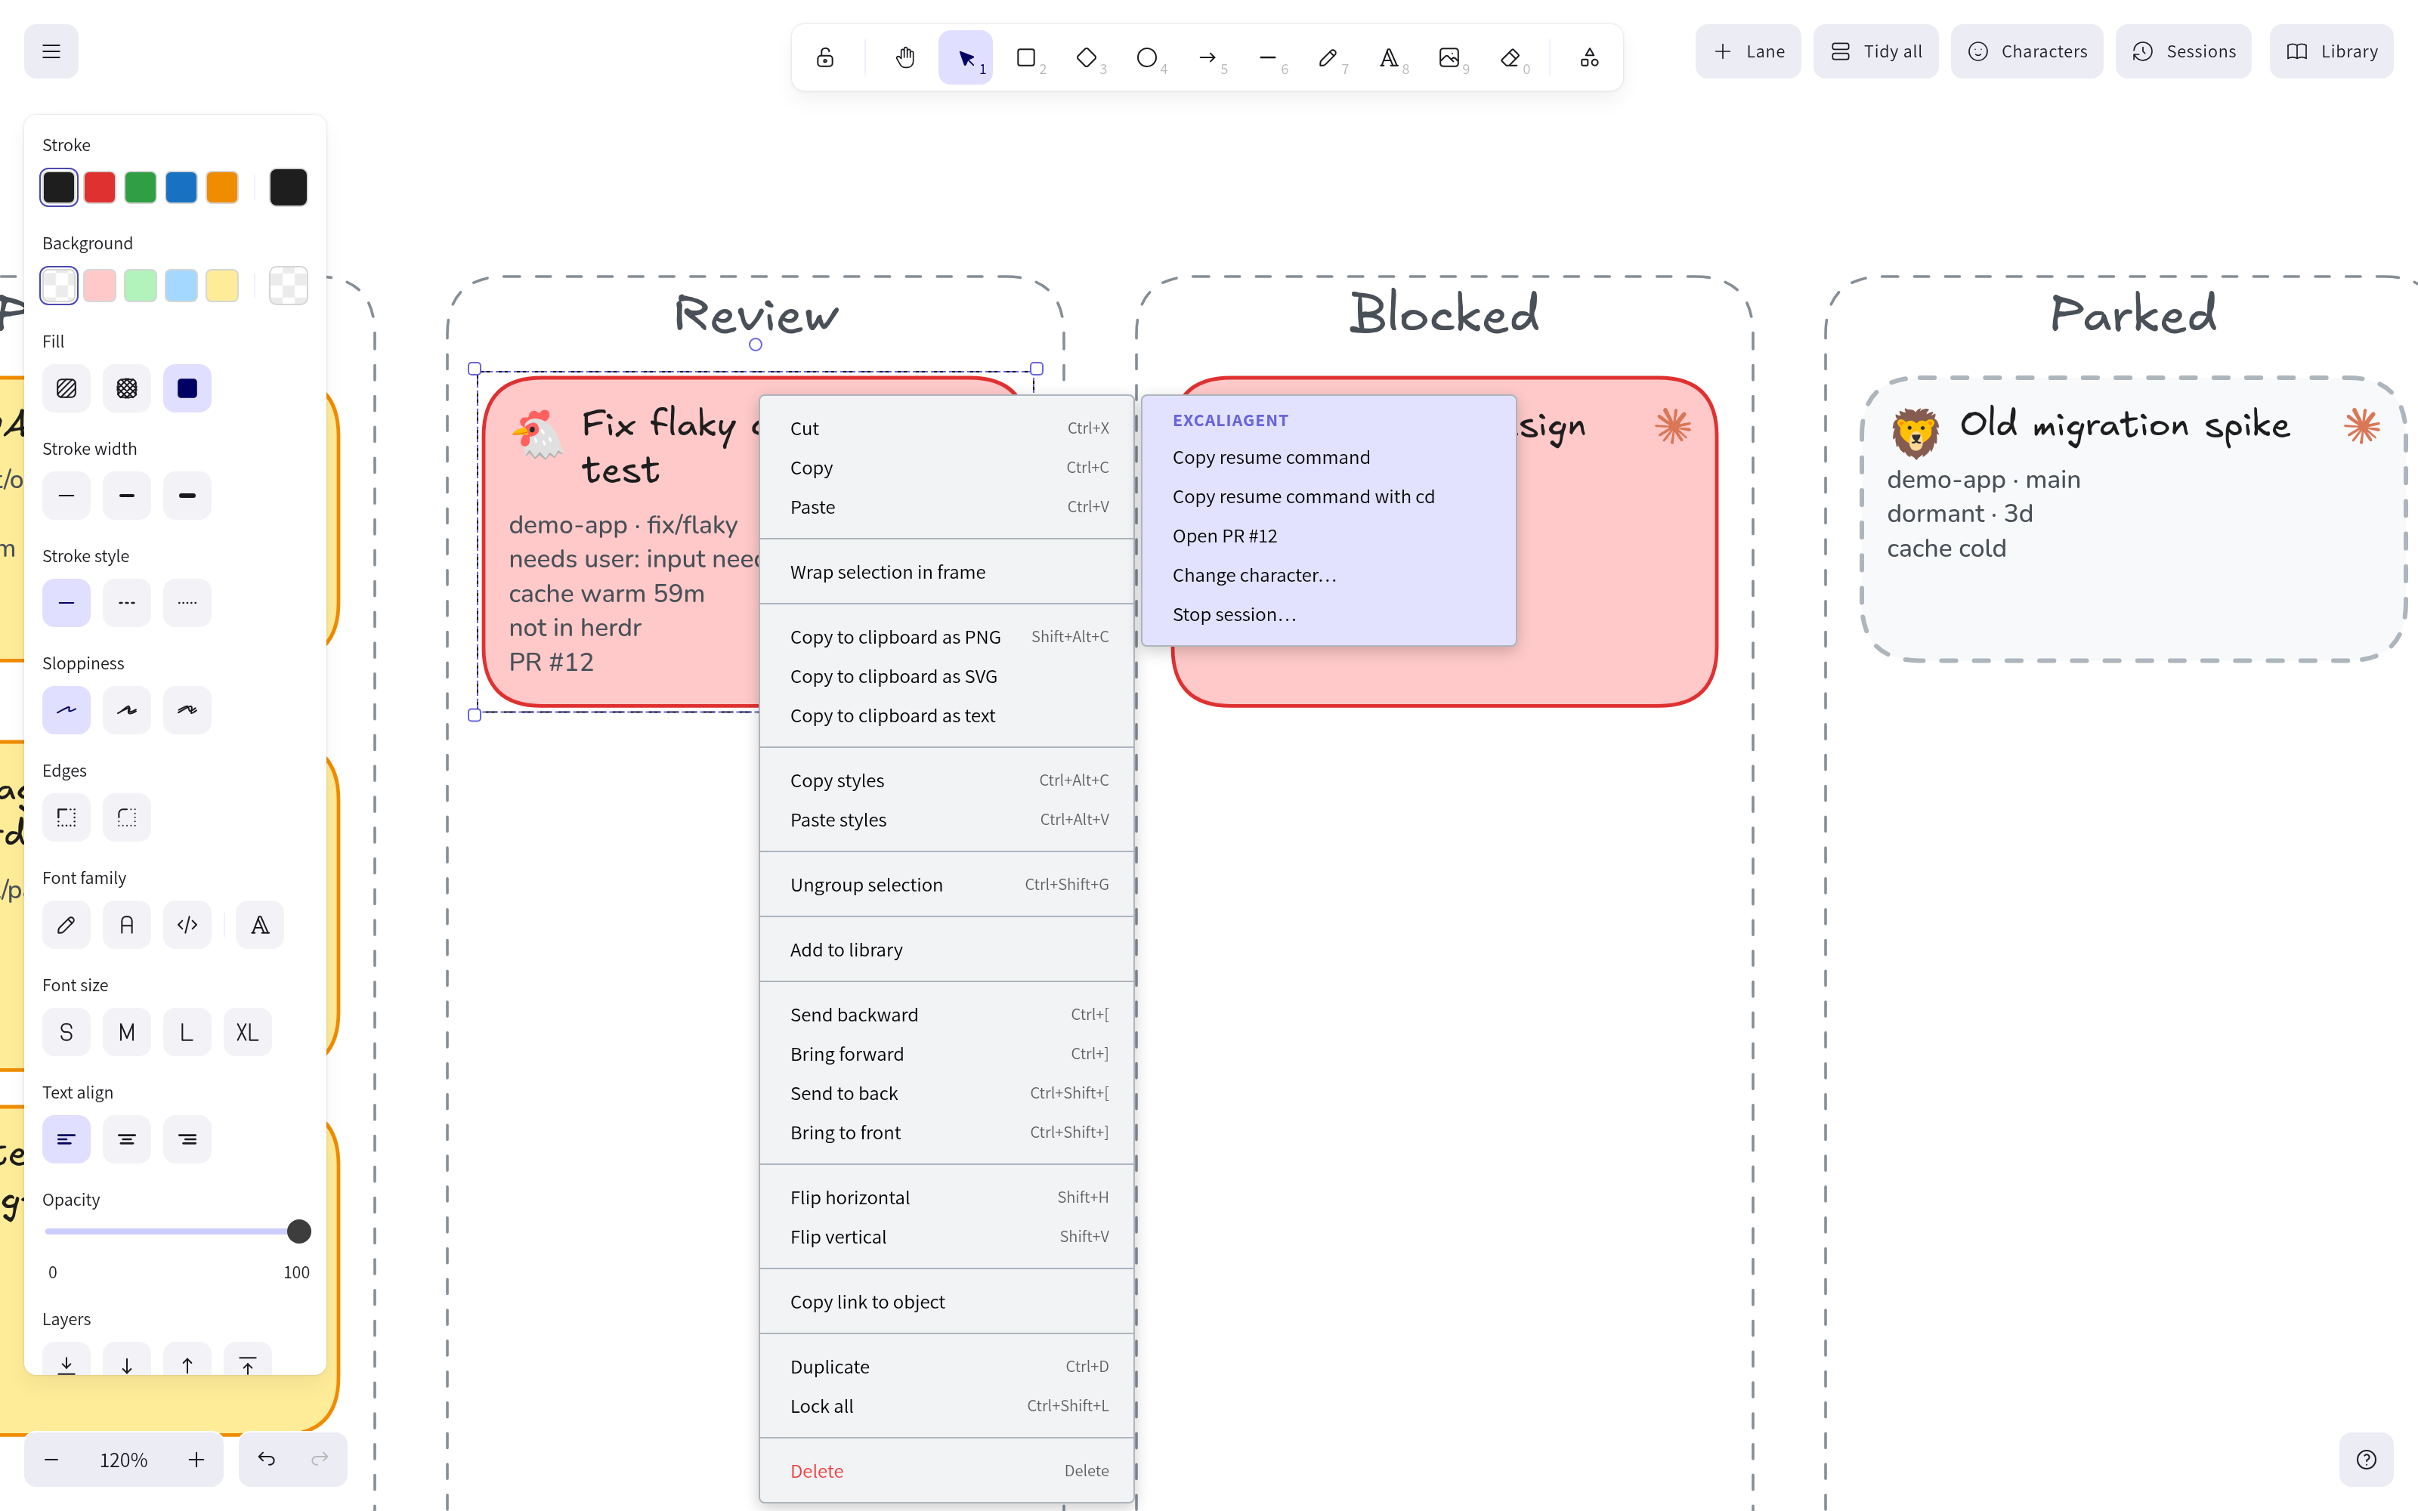Open the Library sidebar
This screenshot has width=2418, height=1511.
click(2331, 51)
